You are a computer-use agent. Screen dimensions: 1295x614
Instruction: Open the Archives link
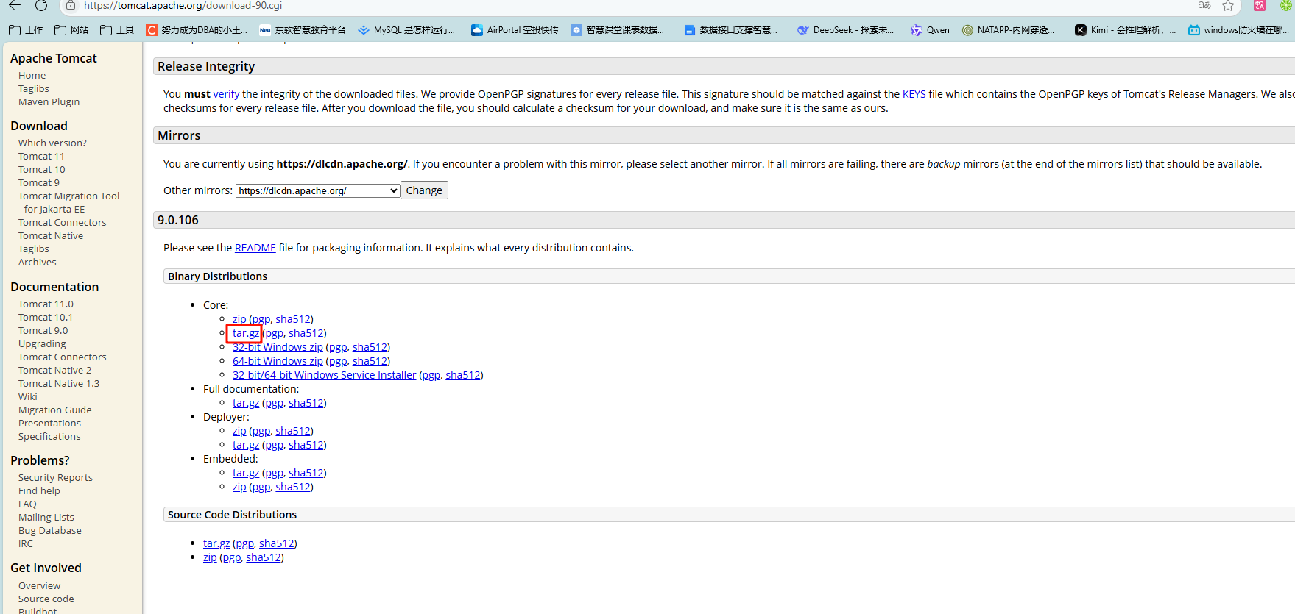click(x=37, y=262)
